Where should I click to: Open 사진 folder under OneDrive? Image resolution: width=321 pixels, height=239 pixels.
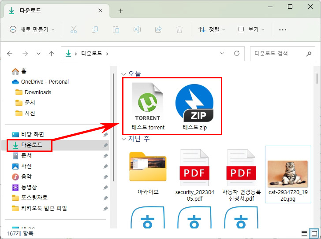click(25, 114)
